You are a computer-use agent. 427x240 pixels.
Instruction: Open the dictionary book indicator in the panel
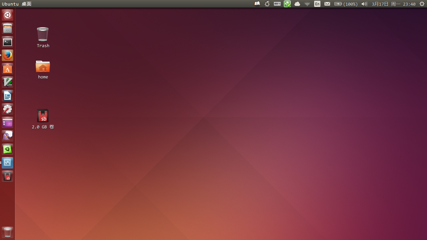coord(257,4)
